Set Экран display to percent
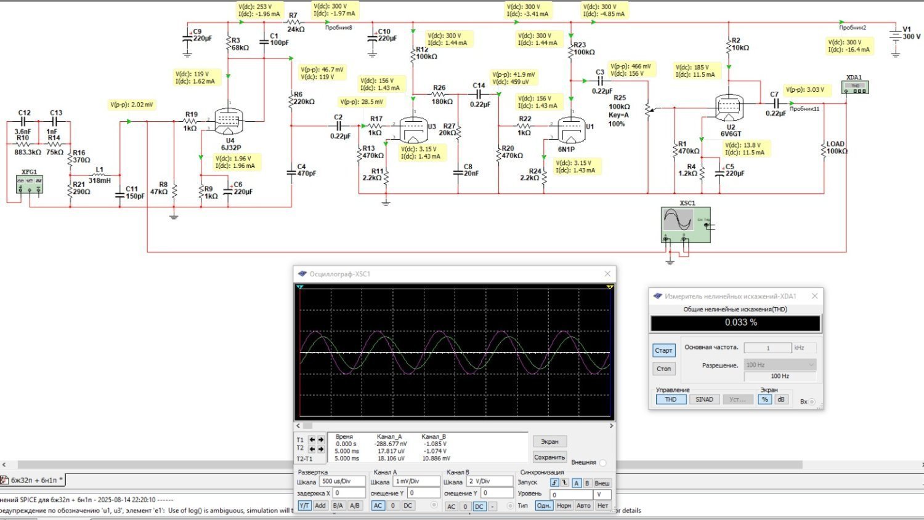 pyautogui.click(x=764, y=399)
